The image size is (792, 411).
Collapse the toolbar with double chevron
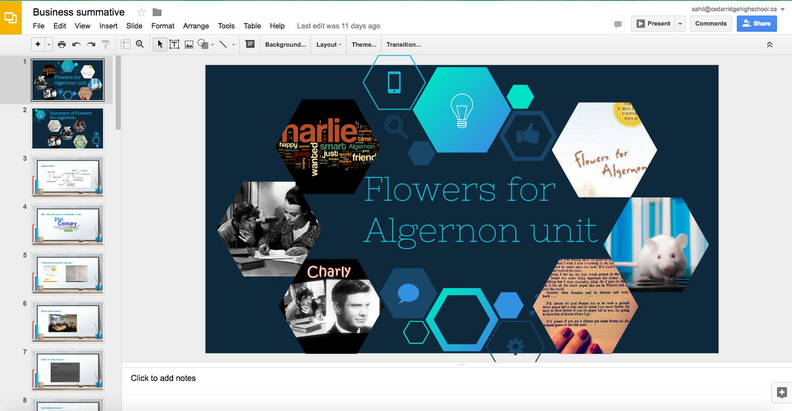(770, 44)
